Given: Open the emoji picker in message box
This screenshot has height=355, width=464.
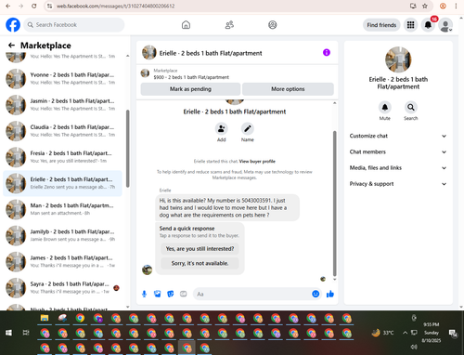Looking at the screenshot, I should click(316, 294).
